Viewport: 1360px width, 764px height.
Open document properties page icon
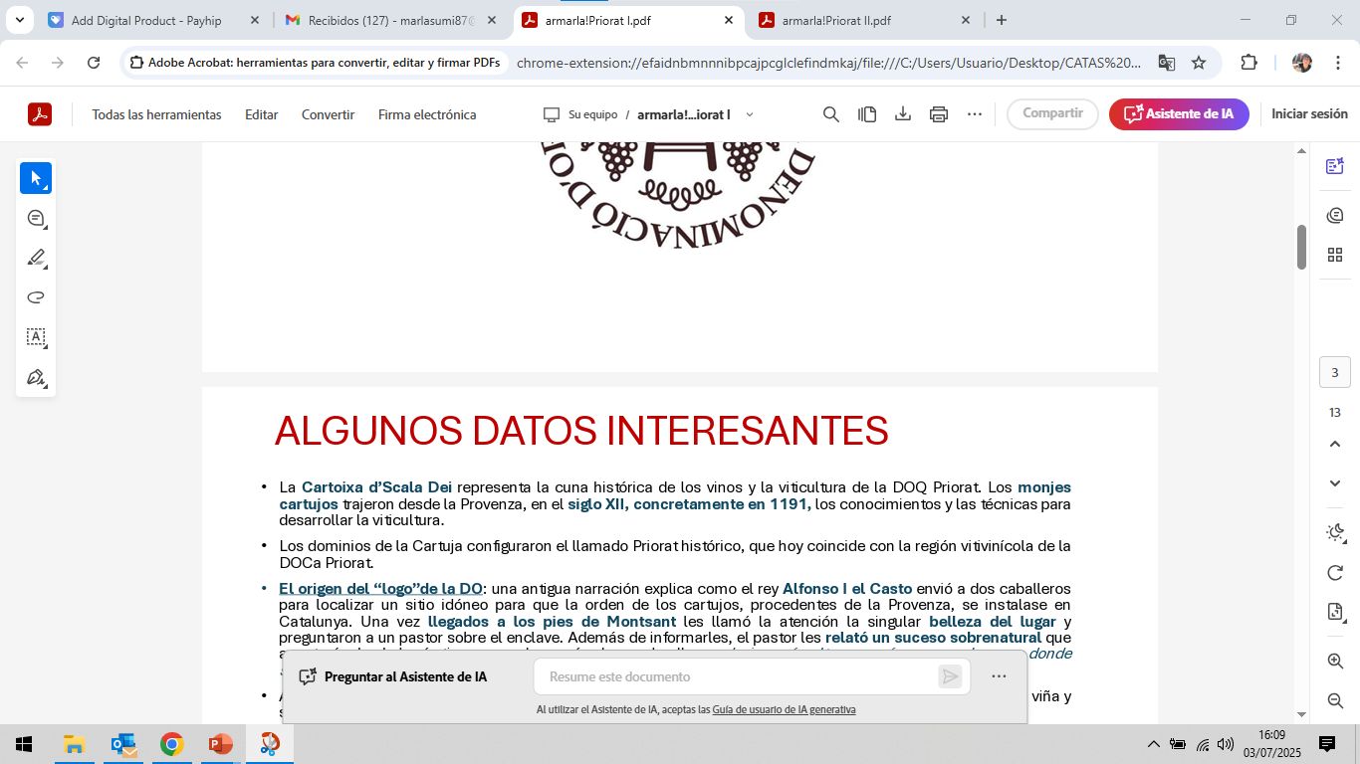tap(1335, 612)
